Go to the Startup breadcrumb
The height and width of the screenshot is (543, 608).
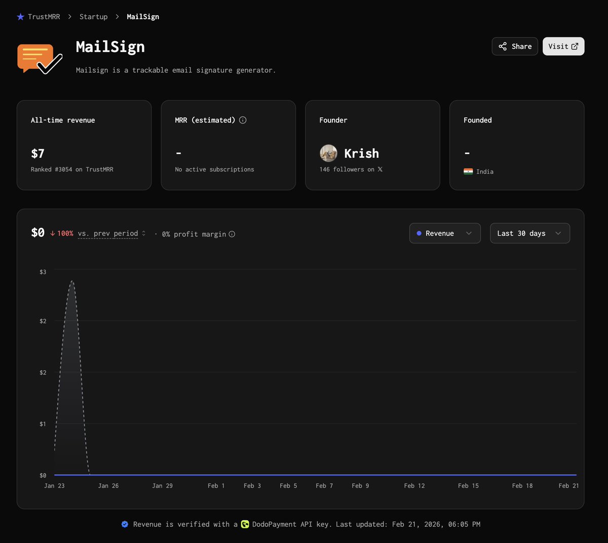(x=93, y=17)
